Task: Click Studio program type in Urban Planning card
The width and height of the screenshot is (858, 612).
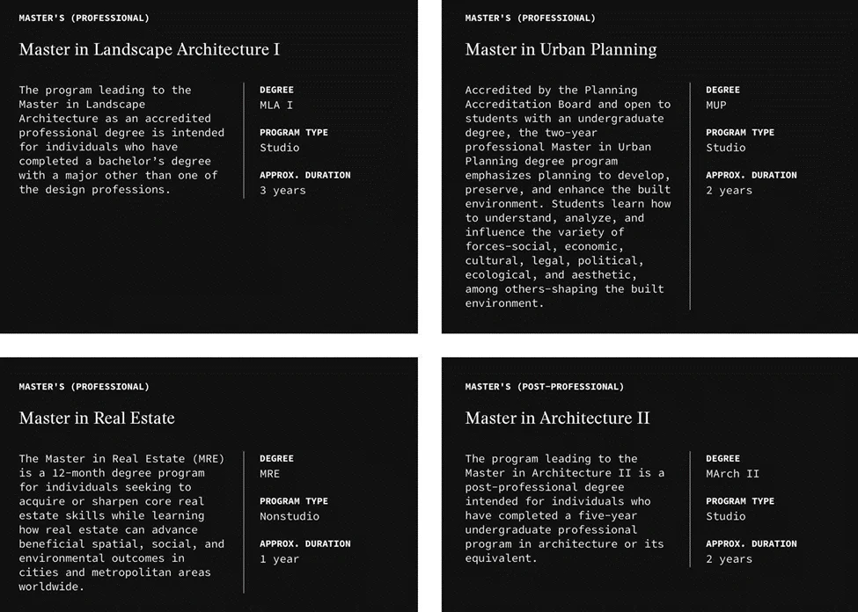Action: pyautogui.click(x=725, y=148)
